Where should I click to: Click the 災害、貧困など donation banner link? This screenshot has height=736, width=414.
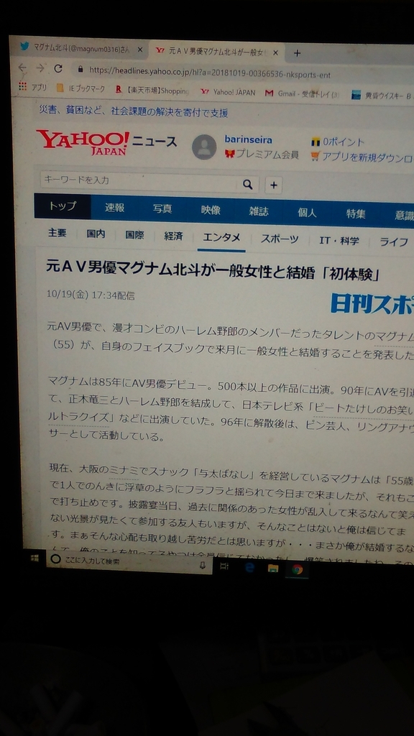(x=133, y=111)
